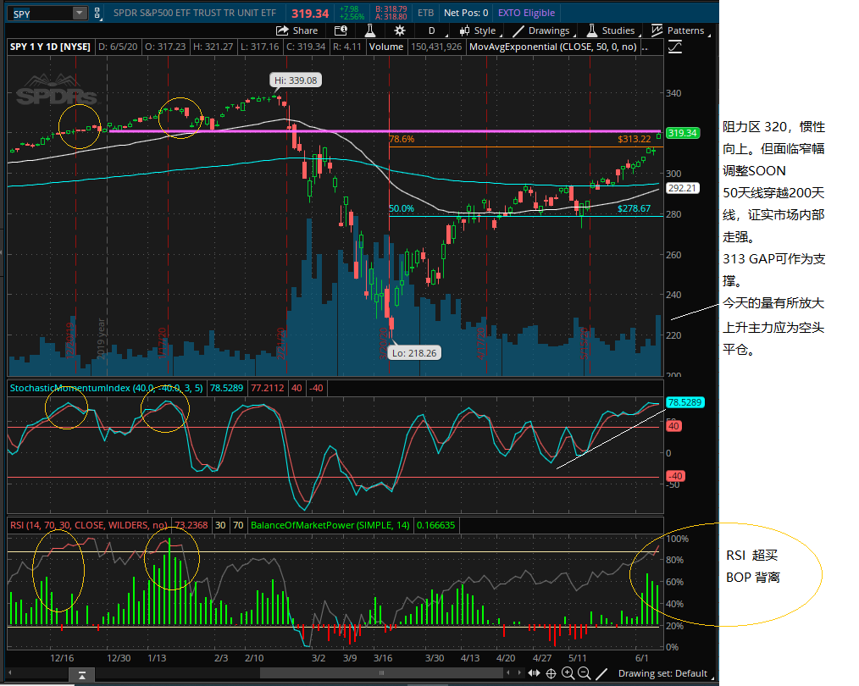Click the scrollbar small left arrow near zoom tools
This screenshot has width=859, height=686.
coord(508,672)
